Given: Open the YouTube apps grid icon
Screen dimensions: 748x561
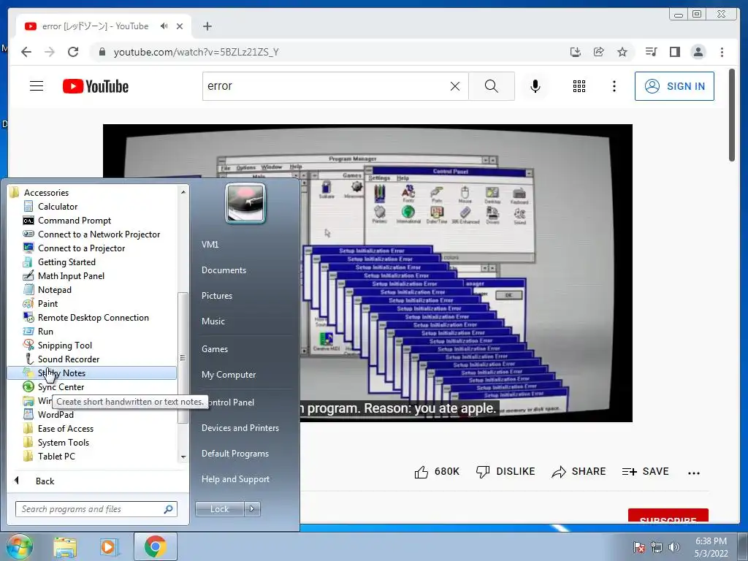Looking at the screenshot, I should (579, 86).
